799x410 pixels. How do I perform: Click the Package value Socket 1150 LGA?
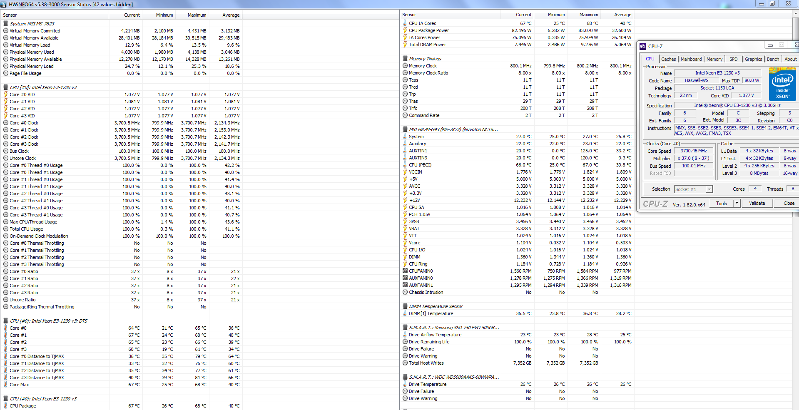(x=717, y=88)
